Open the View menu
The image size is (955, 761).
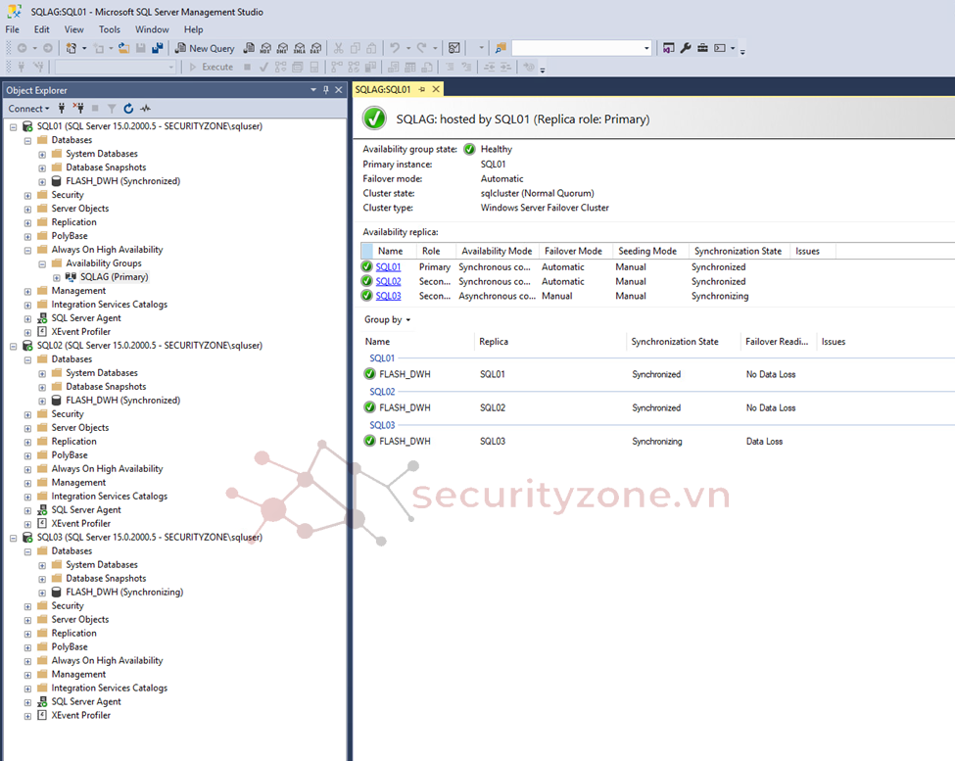pyautogui.click(x=73, y=29)
